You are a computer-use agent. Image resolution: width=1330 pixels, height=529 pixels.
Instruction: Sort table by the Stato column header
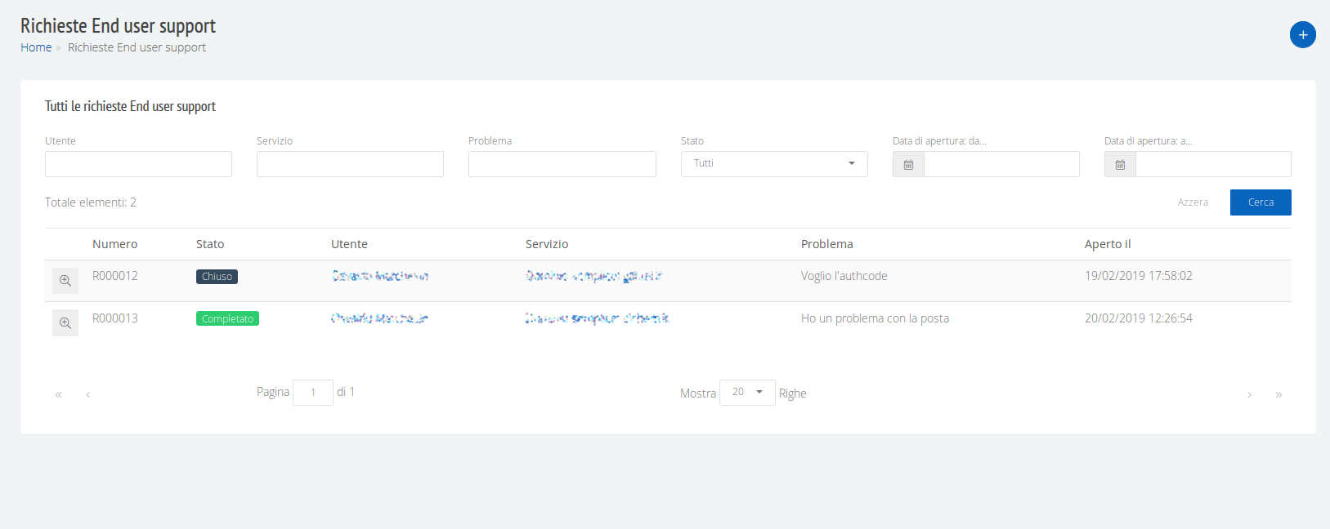coord(210,244)
